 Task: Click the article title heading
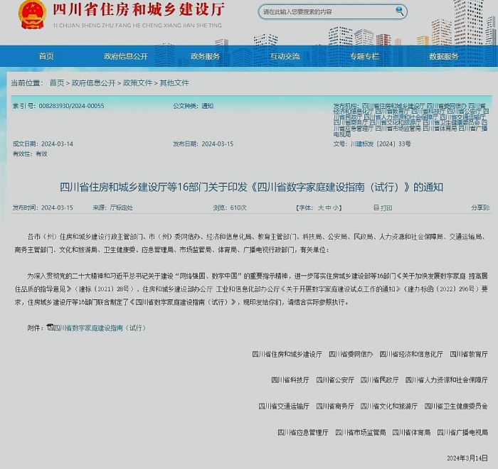251,187
